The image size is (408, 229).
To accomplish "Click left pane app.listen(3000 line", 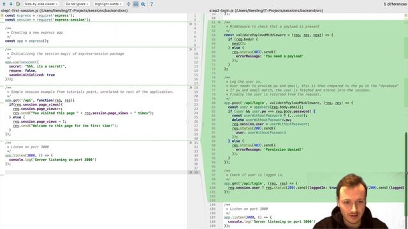I will coord(29,155).
